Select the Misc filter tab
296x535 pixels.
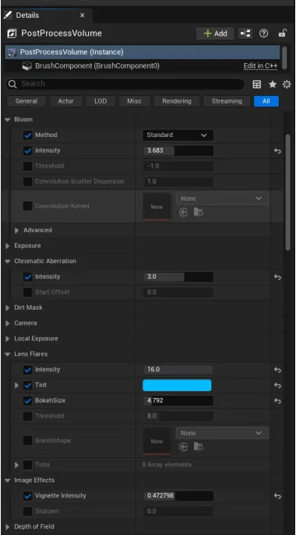[134, 101]
